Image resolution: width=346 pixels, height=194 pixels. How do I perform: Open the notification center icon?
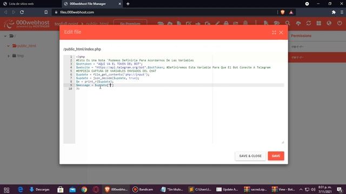click(340, 190)
